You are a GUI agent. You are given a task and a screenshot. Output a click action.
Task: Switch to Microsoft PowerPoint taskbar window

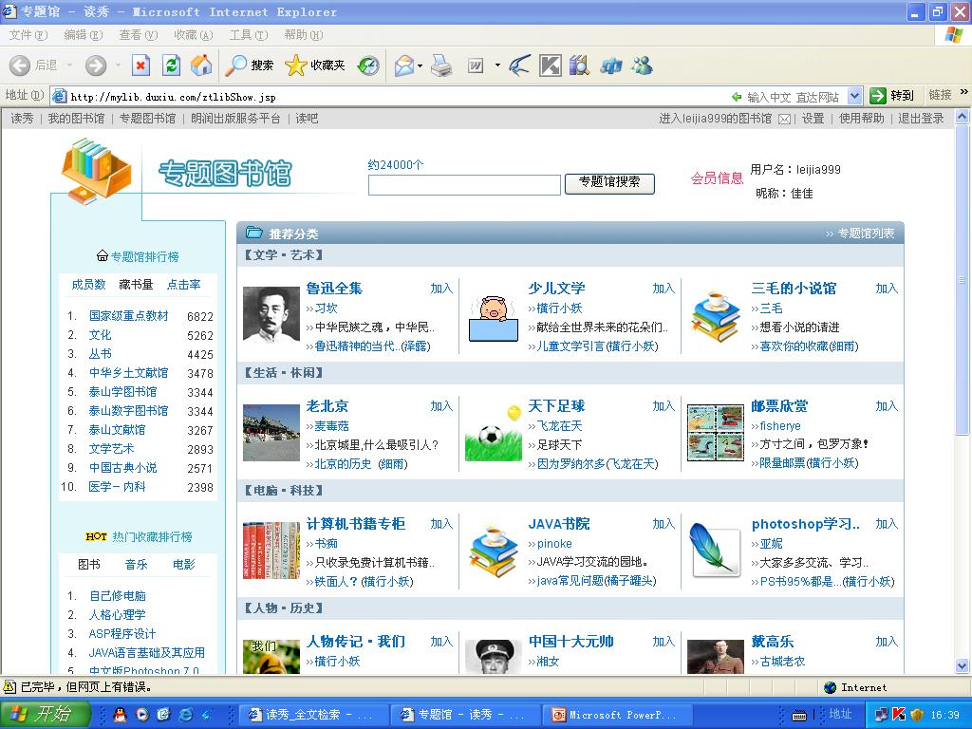tap(615, 715)
